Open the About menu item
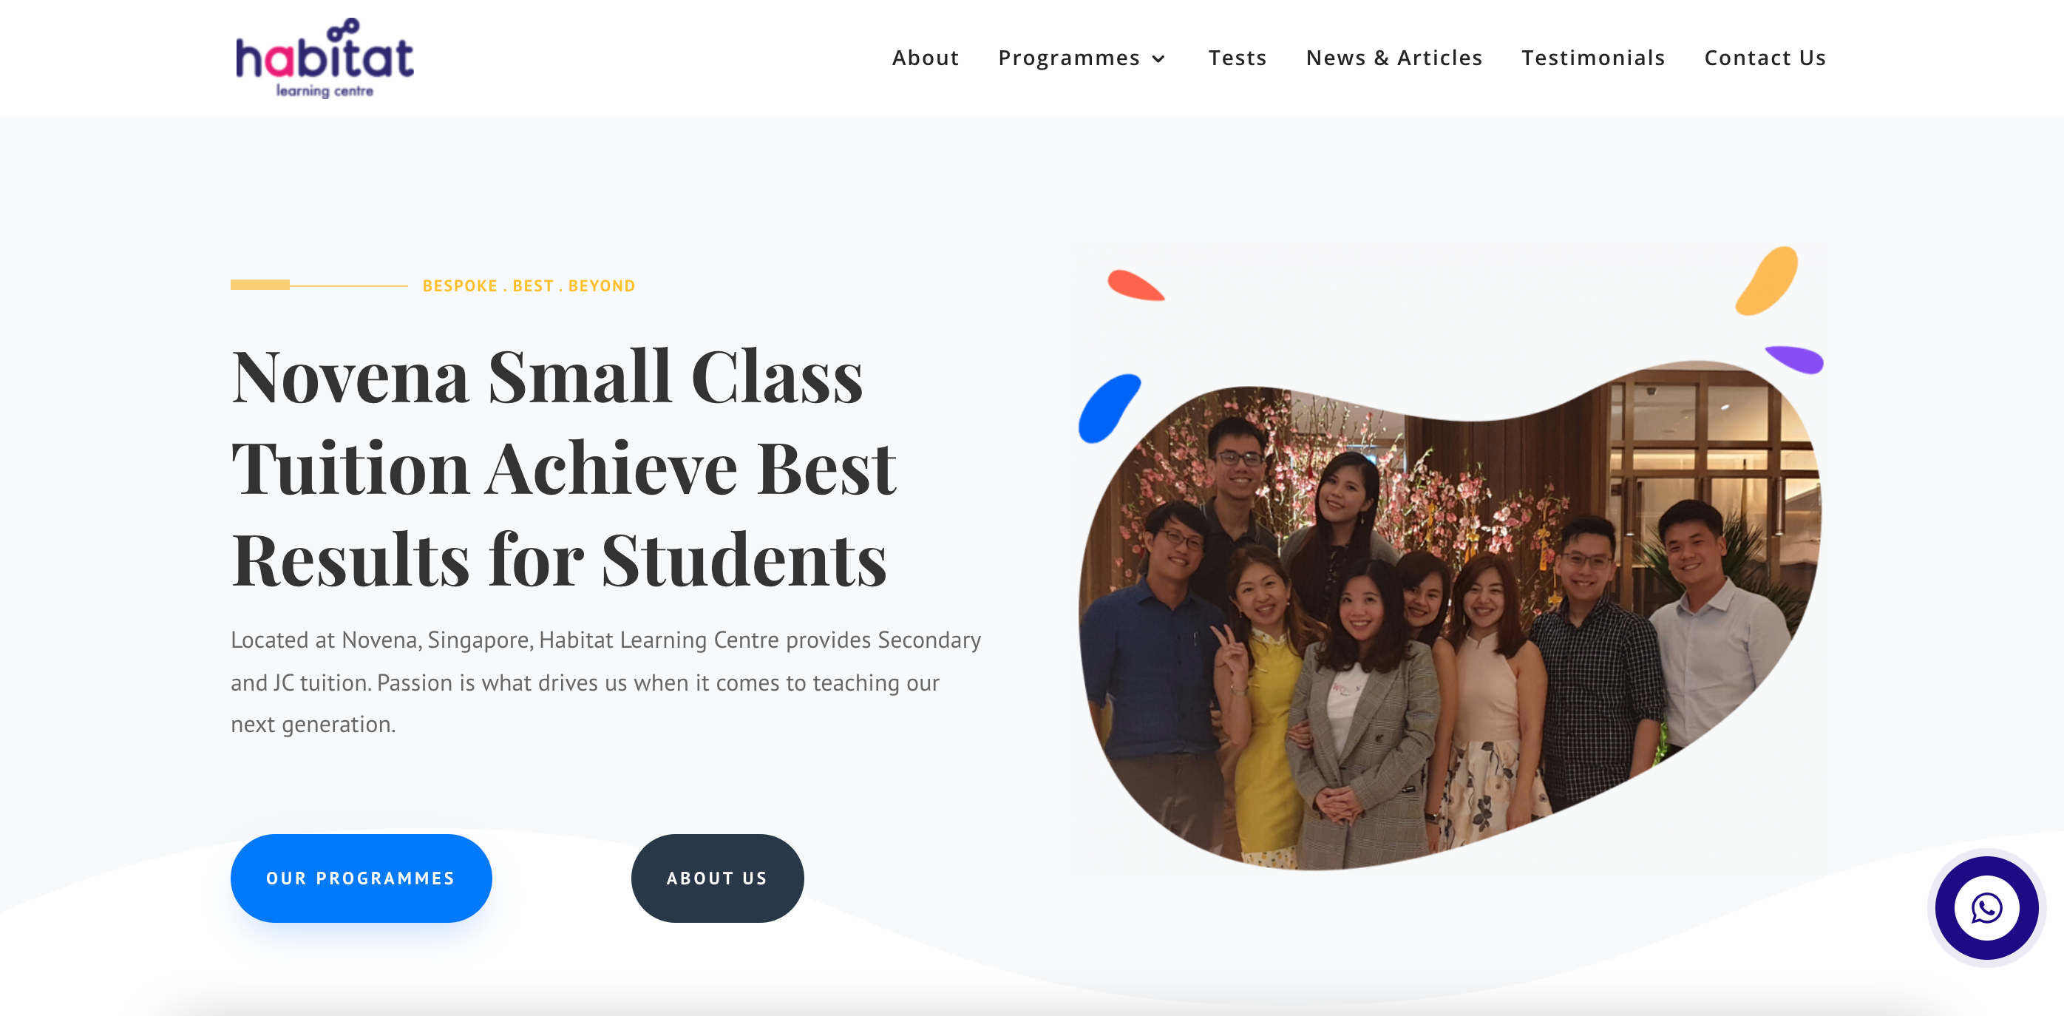2064x1016 pixels. coord(926,58)
